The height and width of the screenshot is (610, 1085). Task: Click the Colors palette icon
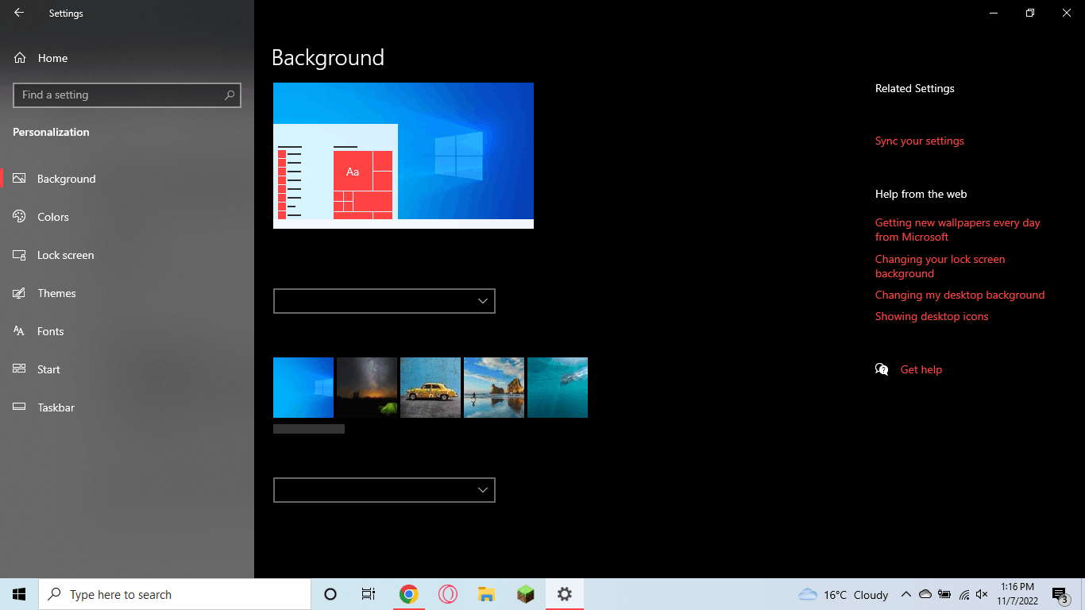click(20, 217)
